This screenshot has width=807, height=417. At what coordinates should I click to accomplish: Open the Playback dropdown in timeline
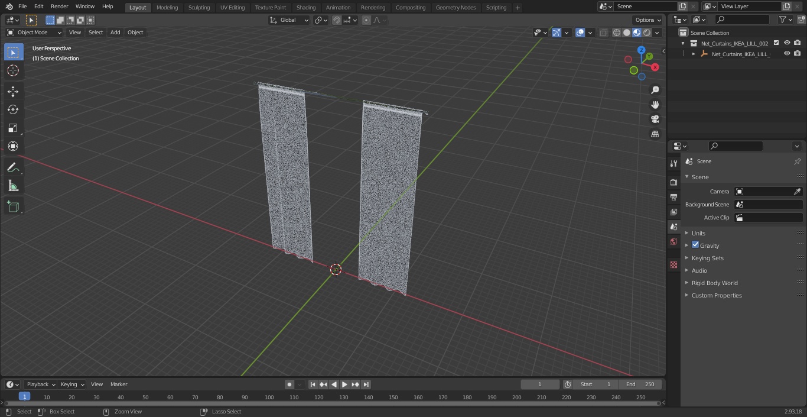[x=40, y=384]
